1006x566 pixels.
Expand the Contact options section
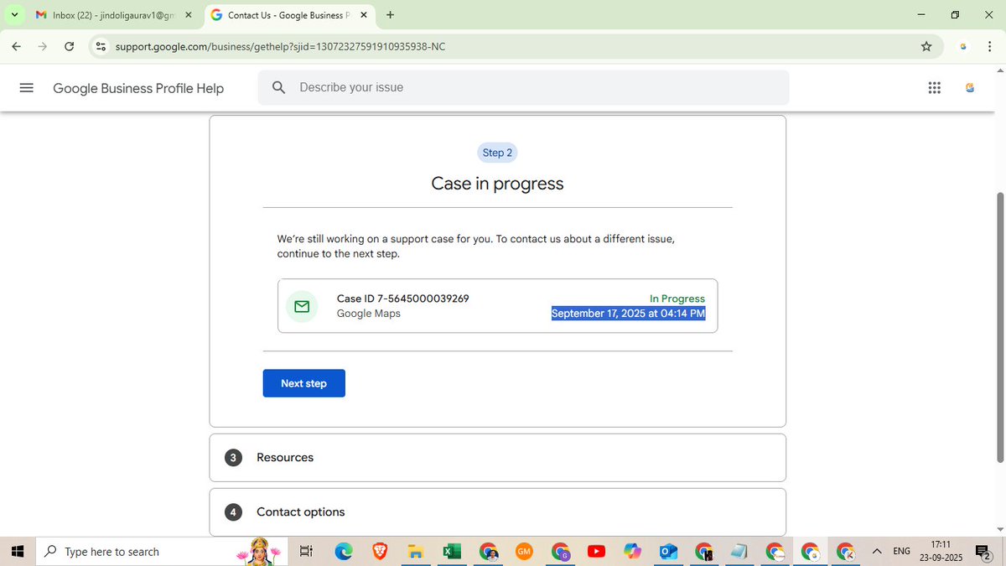pos(497,512)
